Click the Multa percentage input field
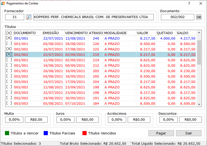The height and width of the screenshot is (146, 207). (x=14, y=120)
